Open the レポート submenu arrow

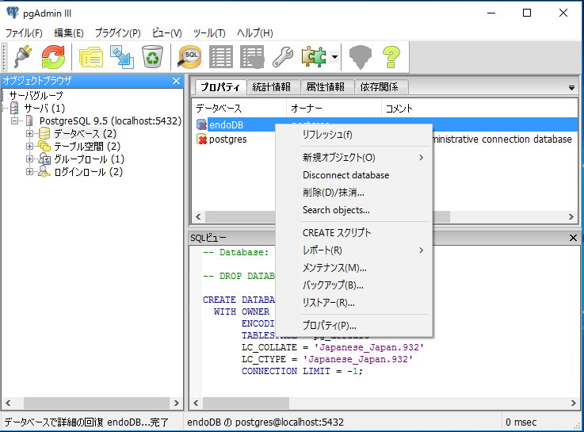tap(422, 250)
